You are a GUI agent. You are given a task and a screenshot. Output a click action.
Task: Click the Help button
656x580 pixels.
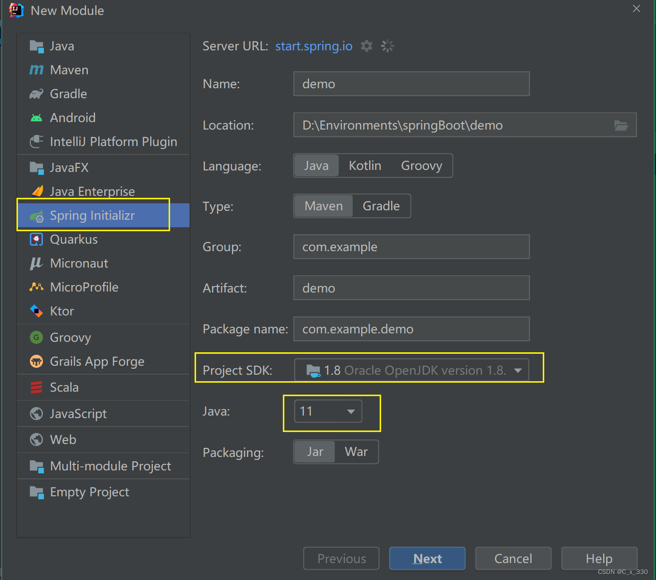[599, 559]
